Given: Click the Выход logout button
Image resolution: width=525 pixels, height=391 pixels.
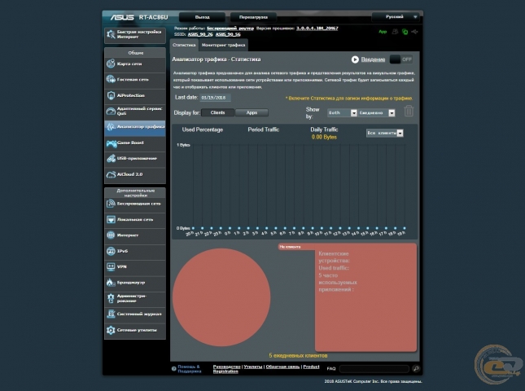Looking at the screenshot, I should [x=202, y=17].
